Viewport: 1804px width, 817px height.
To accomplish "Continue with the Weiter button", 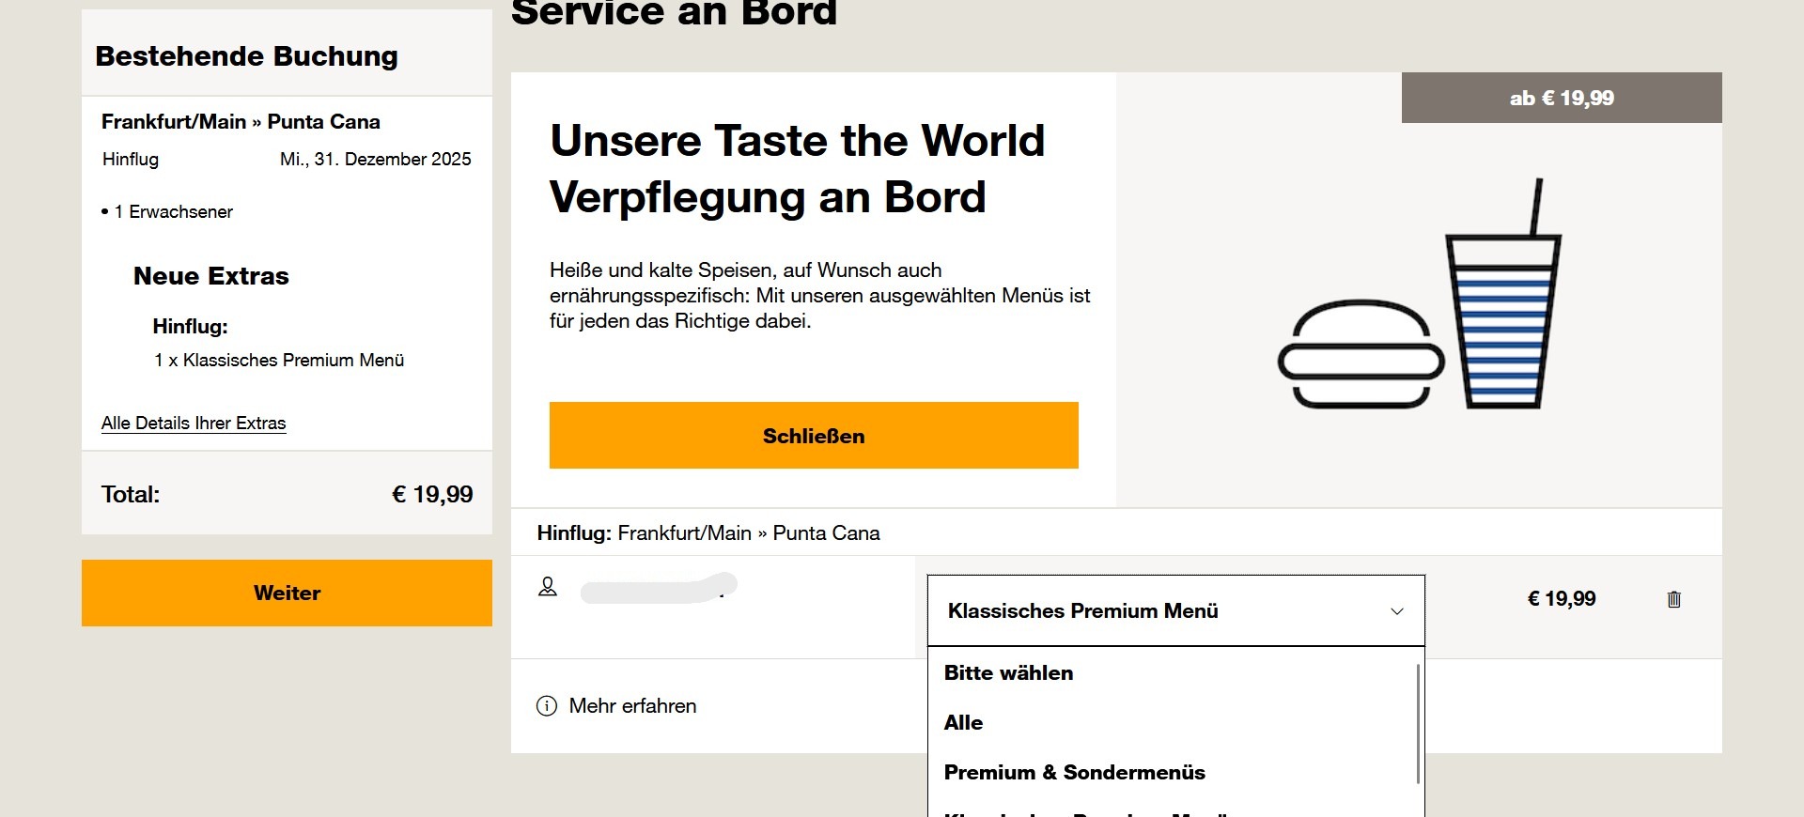I will coord(287,593).
